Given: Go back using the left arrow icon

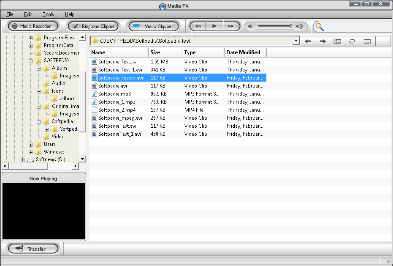Looking at the screenshot, I should pyautogui.click(x=308, y=41).
